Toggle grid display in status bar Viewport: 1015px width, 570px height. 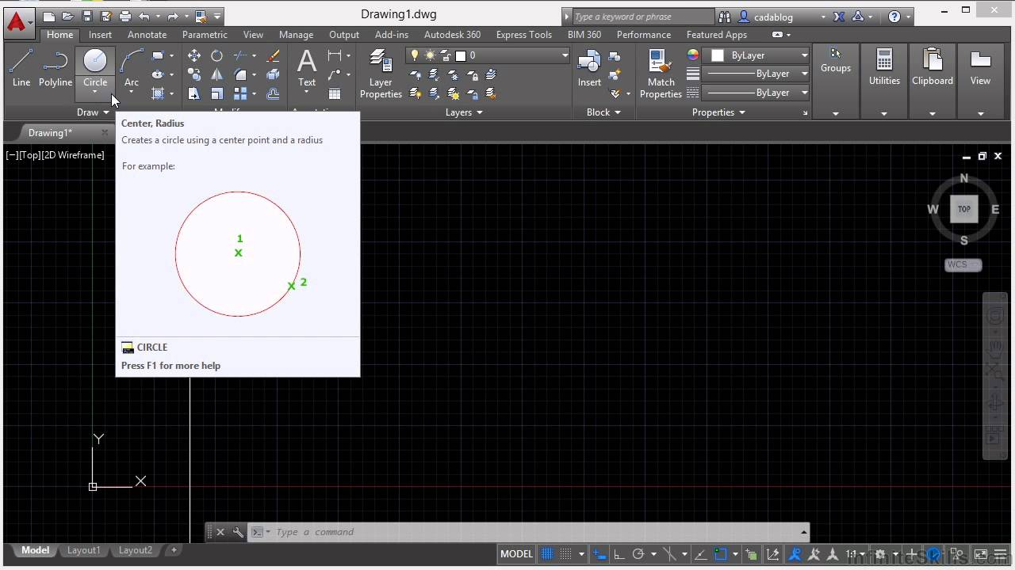(546, 554)
